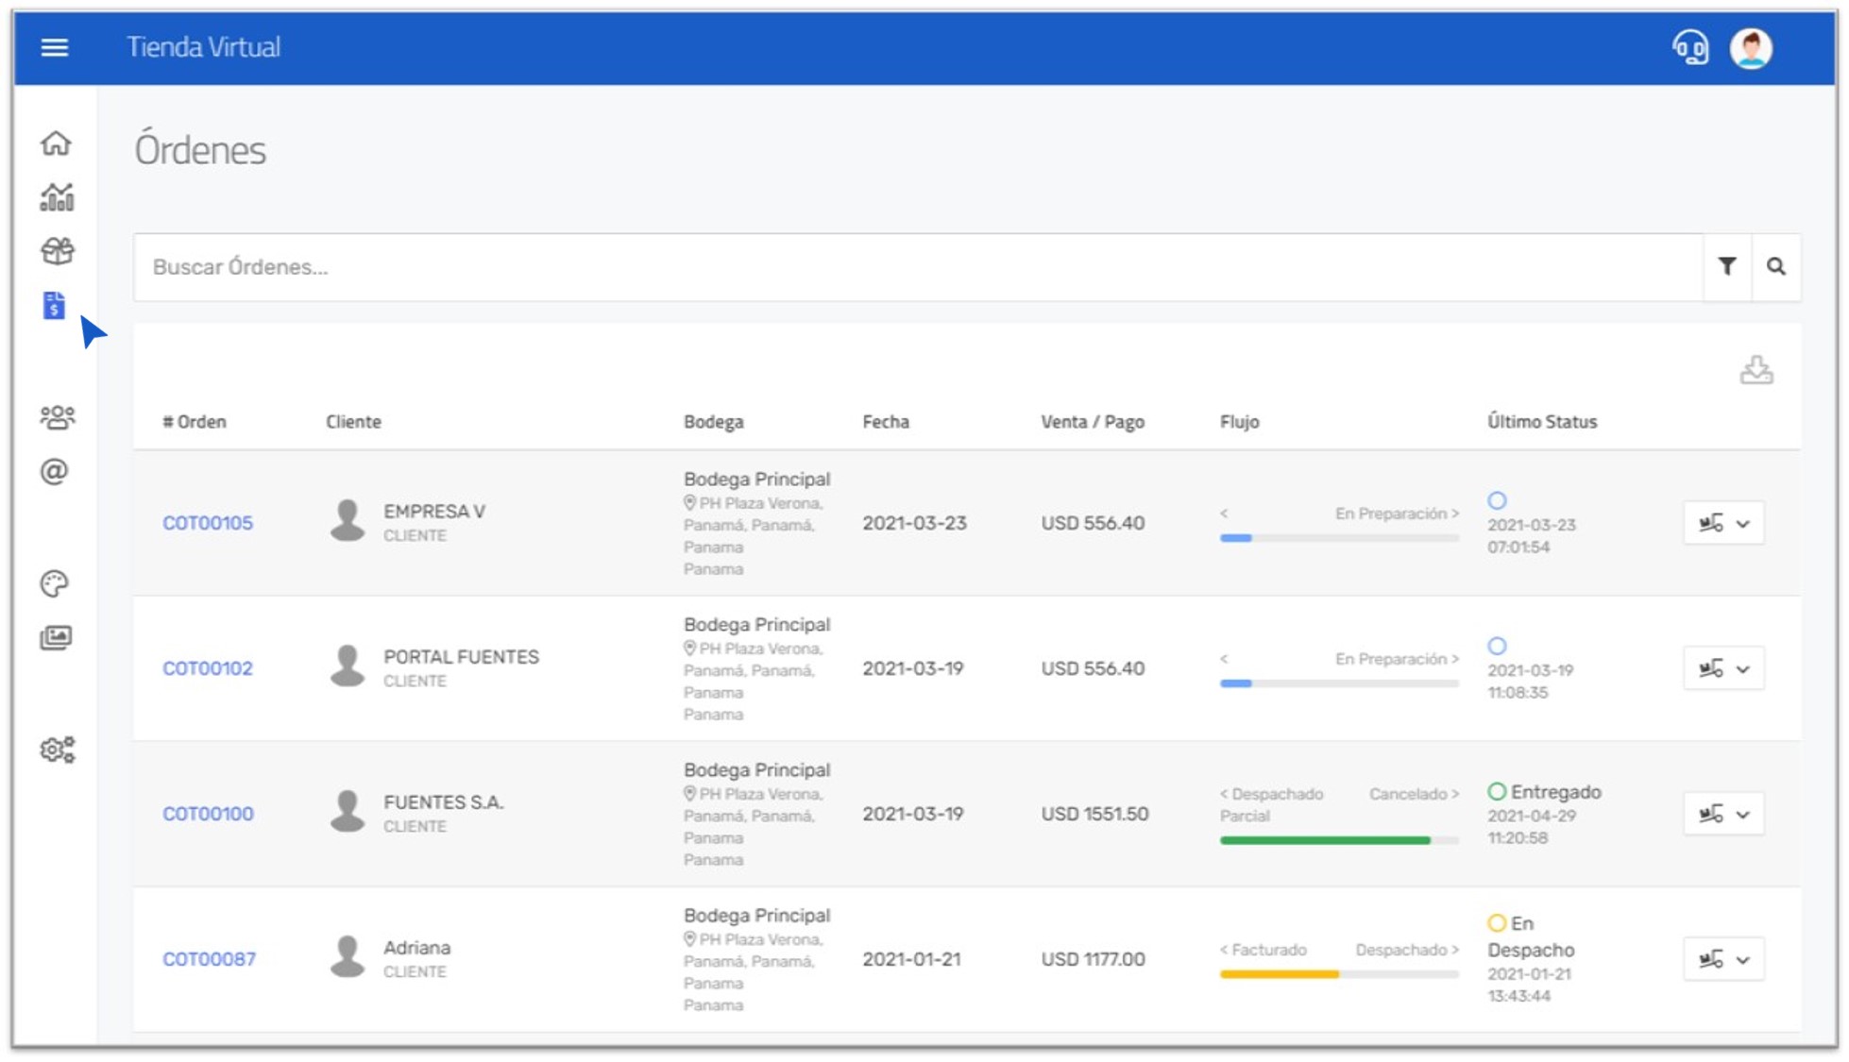Viewport: 1849px width, 1062px height.
Task: Open the email @ sidebar icon
Action: (55, 471)
